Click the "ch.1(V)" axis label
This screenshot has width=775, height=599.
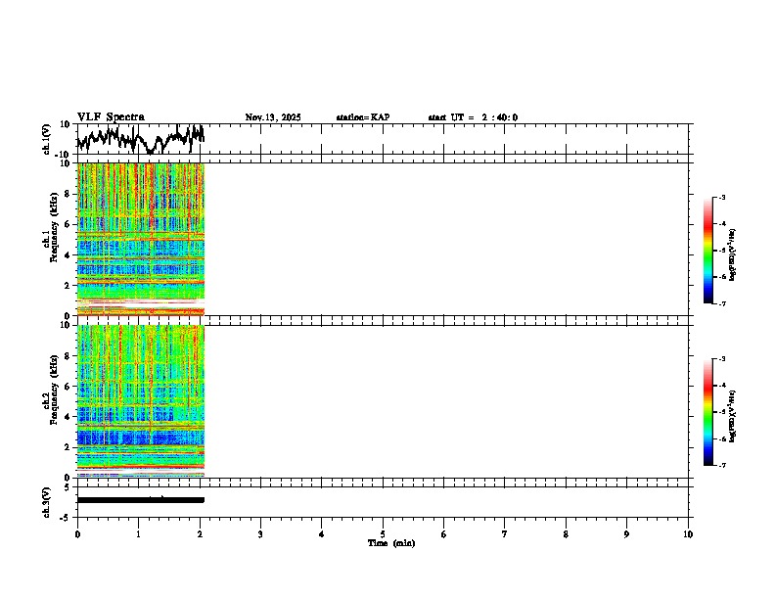(x=47, y=139)
